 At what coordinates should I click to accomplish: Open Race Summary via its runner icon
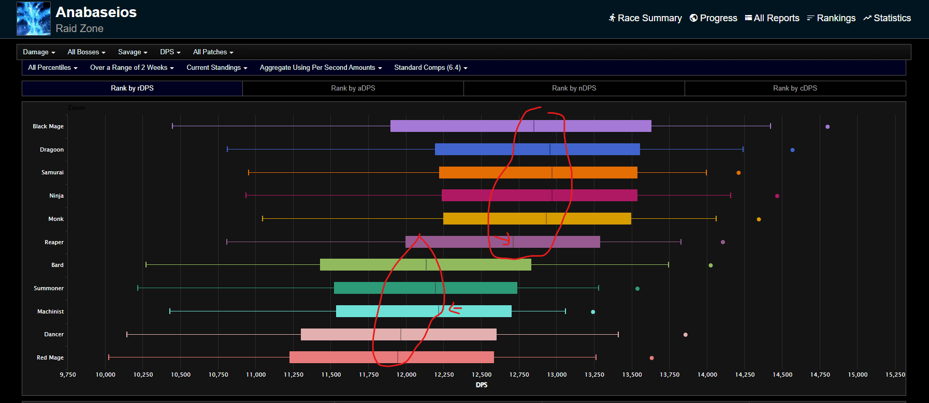612,18
